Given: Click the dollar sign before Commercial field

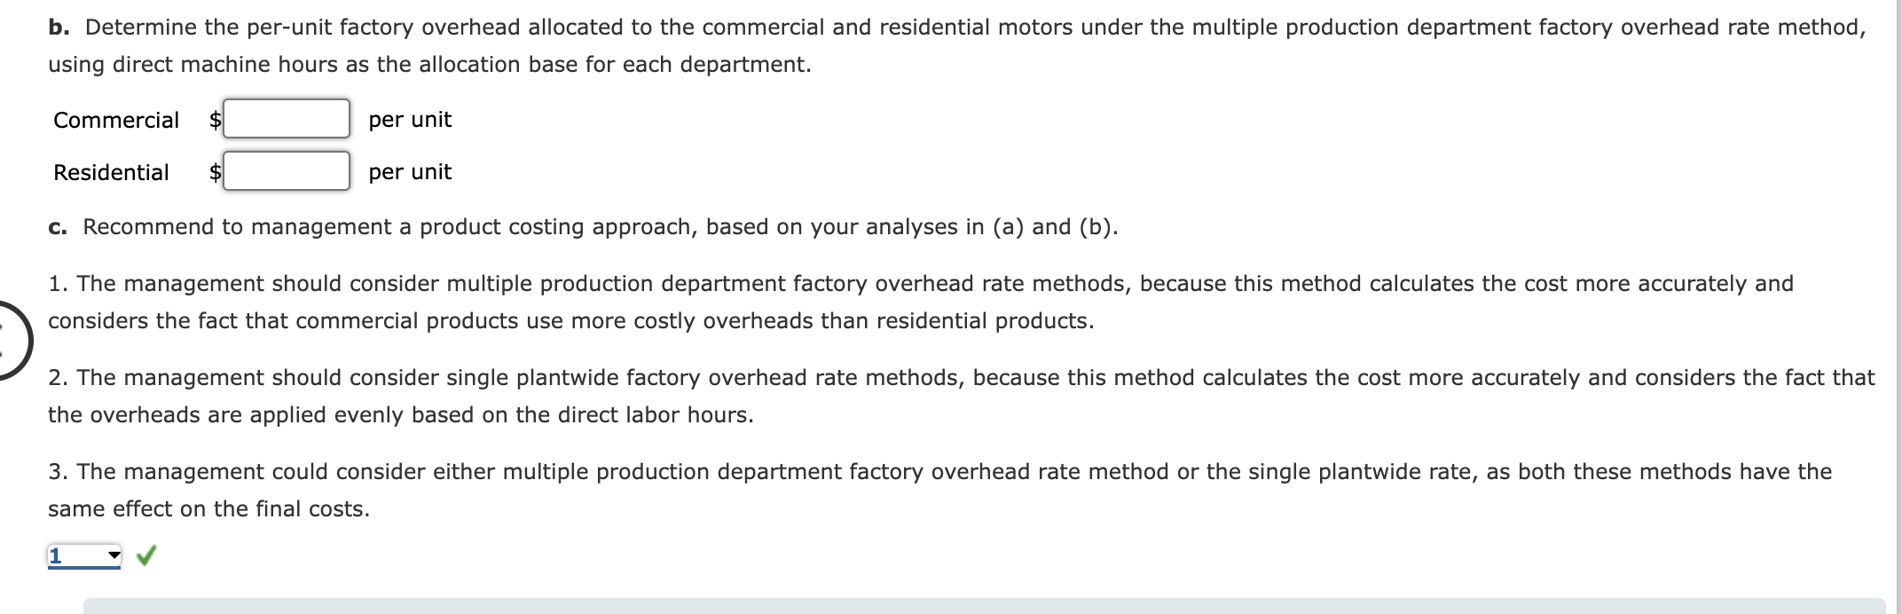Looking at the screenshot, I should tap(215, 120).
